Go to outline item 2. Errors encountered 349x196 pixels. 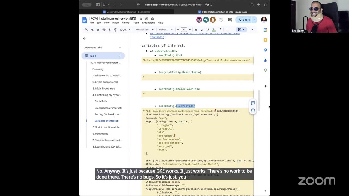click(105, 82)
